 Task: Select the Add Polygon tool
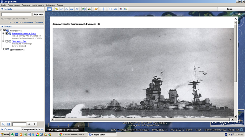point(62,9)
